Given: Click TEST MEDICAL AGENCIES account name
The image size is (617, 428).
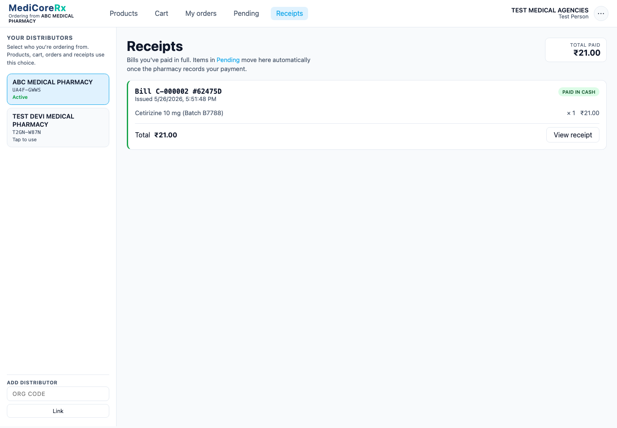Looking at the screenshot, I should coord(550,10).
